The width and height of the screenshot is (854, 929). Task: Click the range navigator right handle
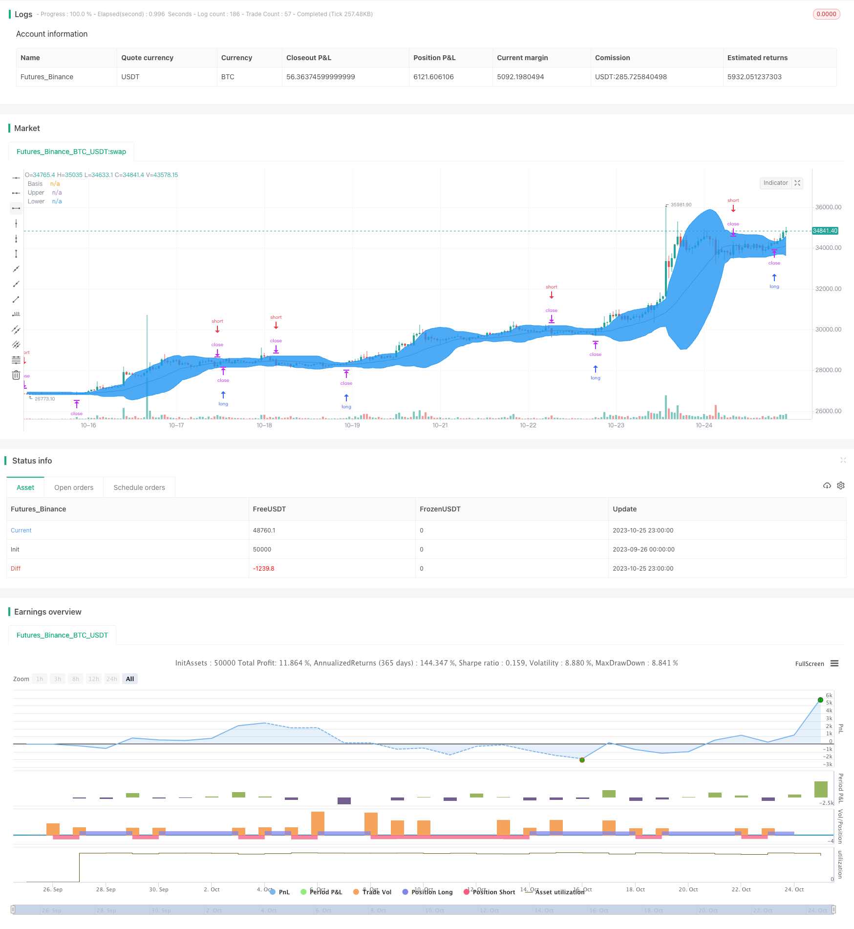pos(834,909)
